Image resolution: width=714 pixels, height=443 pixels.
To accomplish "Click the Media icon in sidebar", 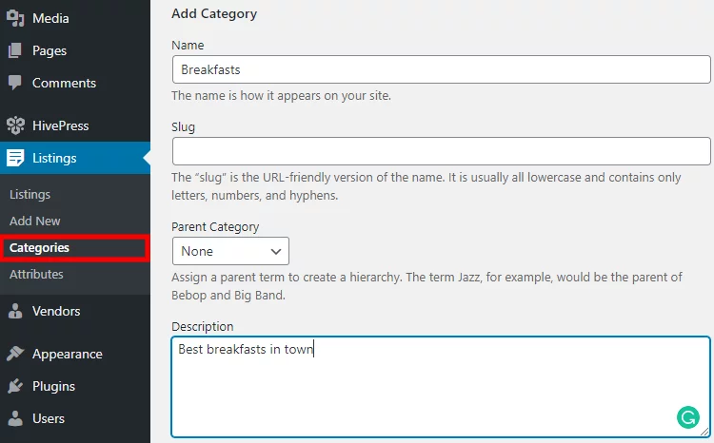I will [x=15, y=18].
